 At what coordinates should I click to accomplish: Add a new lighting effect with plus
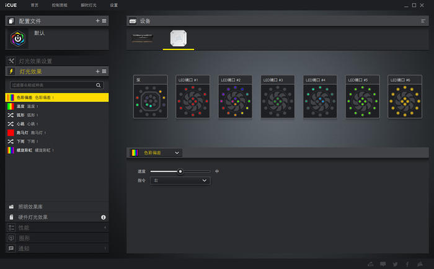[x=97, y=71]
